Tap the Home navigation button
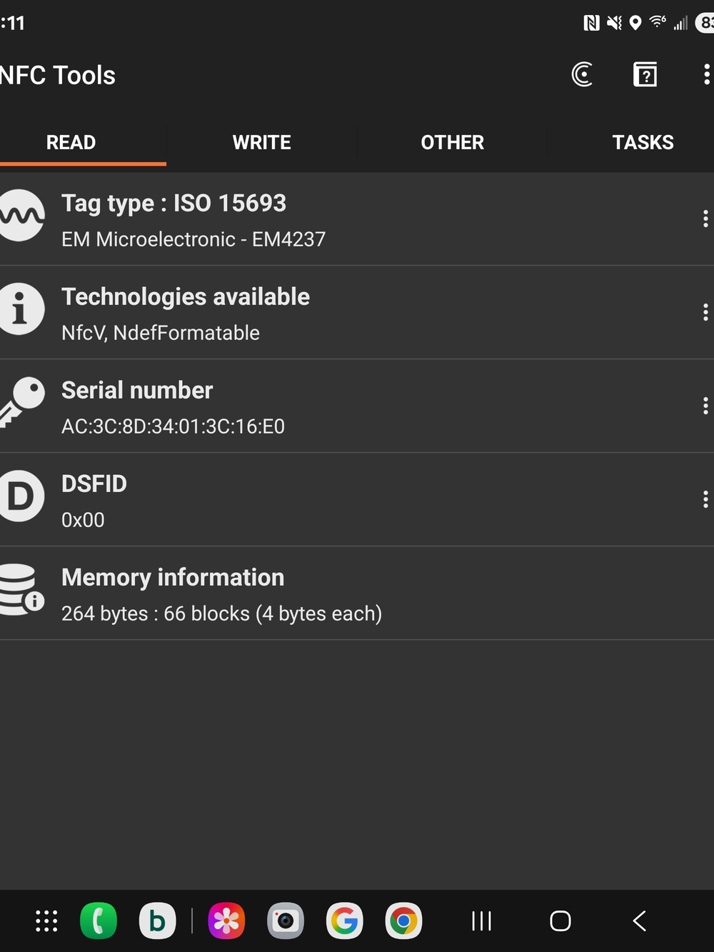 [560, 921]
